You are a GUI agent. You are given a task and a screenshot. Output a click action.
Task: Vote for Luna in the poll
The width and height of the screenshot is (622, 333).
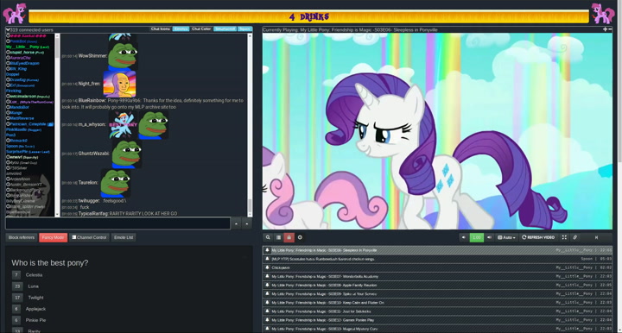point(16,286)
